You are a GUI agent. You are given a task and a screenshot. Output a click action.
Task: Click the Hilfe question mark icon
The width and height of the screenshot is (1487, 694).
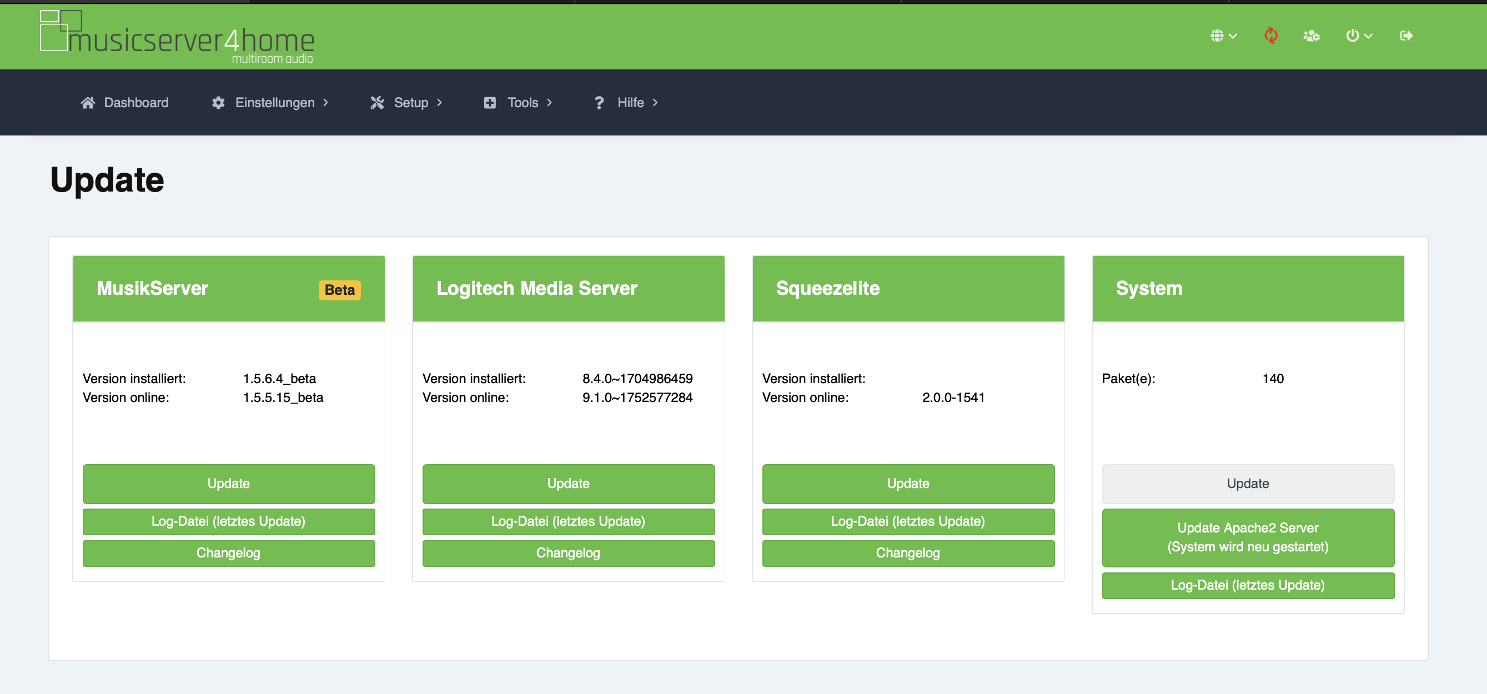tap(599, 103)
